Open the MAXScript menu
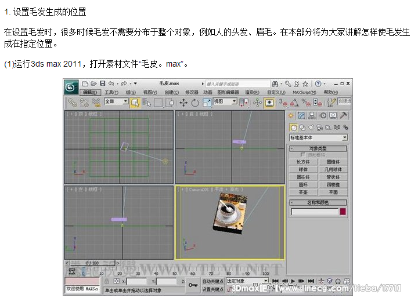The height and width of the screenshot is (298, 418). coord(304,92)
